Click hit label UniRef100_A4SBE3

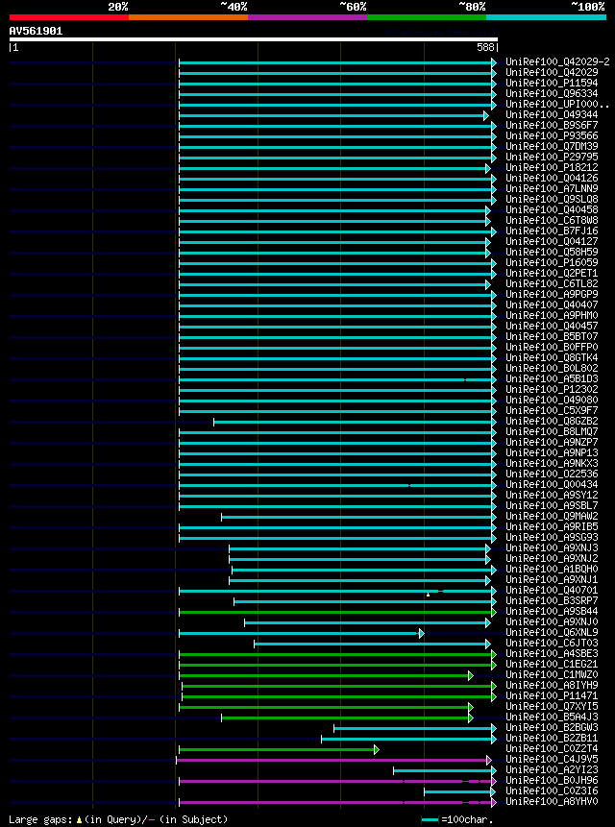552,653
